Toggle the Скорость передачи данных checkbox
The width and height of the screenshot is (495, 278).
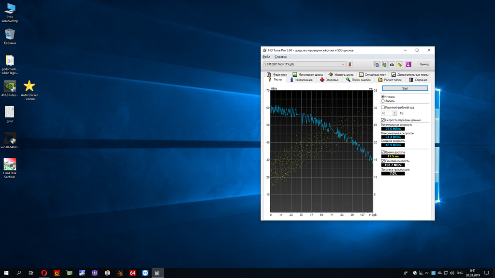(383, 120)
